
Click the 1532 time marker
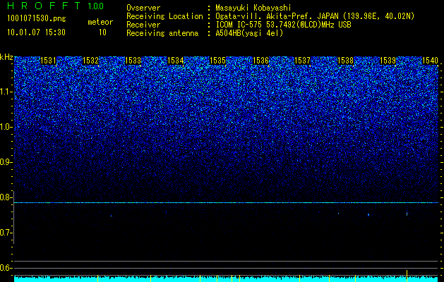pyautogui.click(x=90, y=61)
